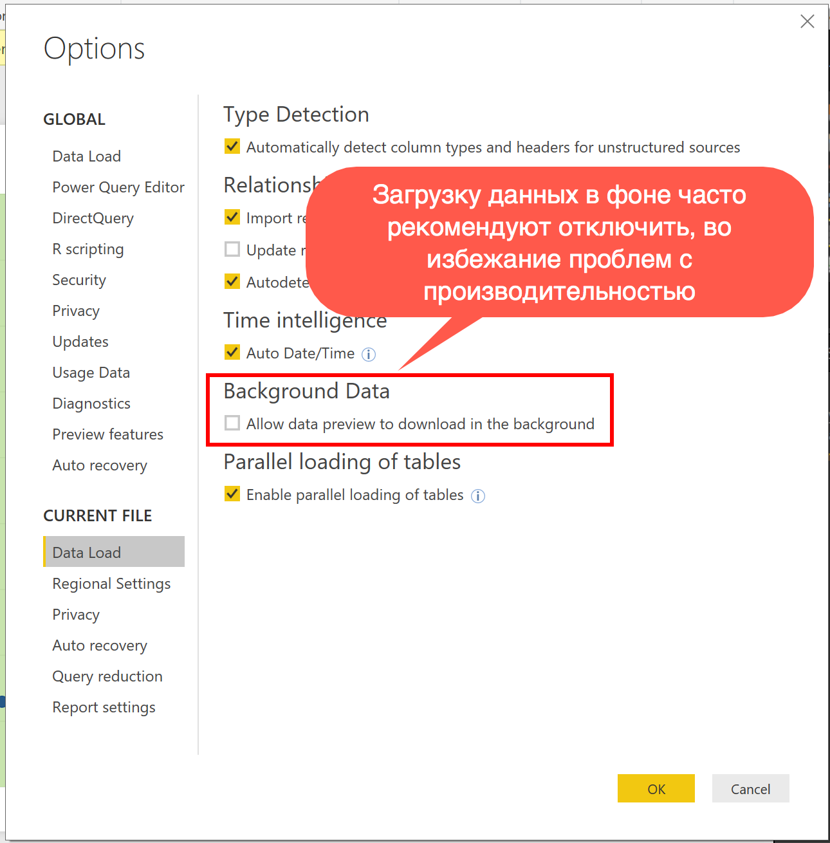Toggle the Autodetect relationships checkbox

coord(232,282)
